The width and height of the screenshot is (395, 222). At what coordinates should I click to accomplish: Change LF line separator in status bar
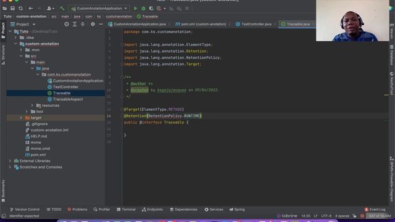pyautogui.click(x=315, y=216)
